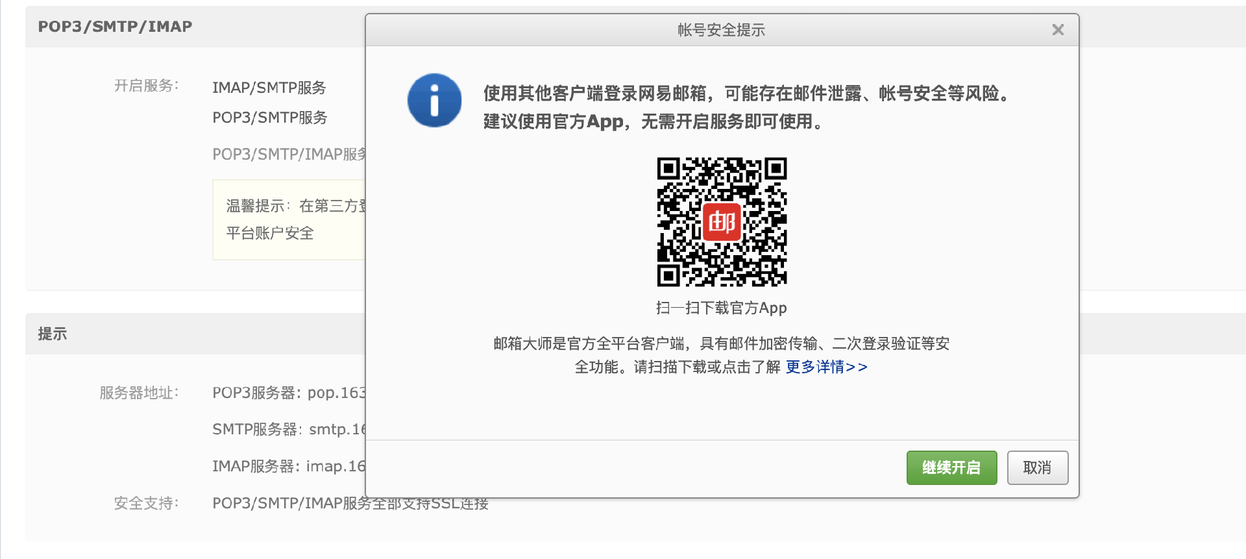Click the 邮箱大师 description paragraph

(721, 355)
